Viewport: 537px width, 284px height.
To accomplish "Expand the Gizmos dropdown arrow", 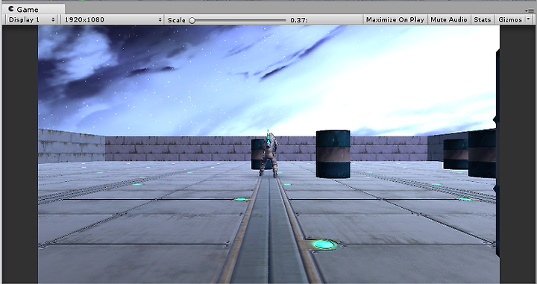I will click(528, 19).
